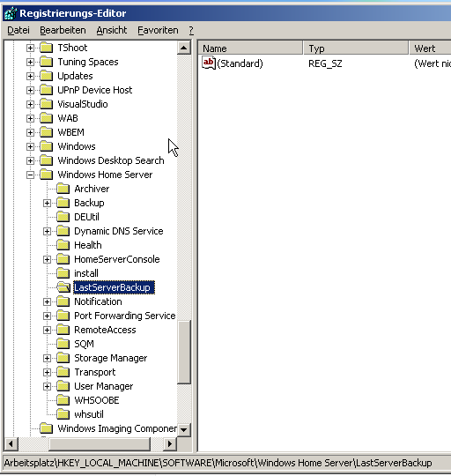Expand the Backup key
This screenshot has height=476, width=451.
tap(47, 203)
